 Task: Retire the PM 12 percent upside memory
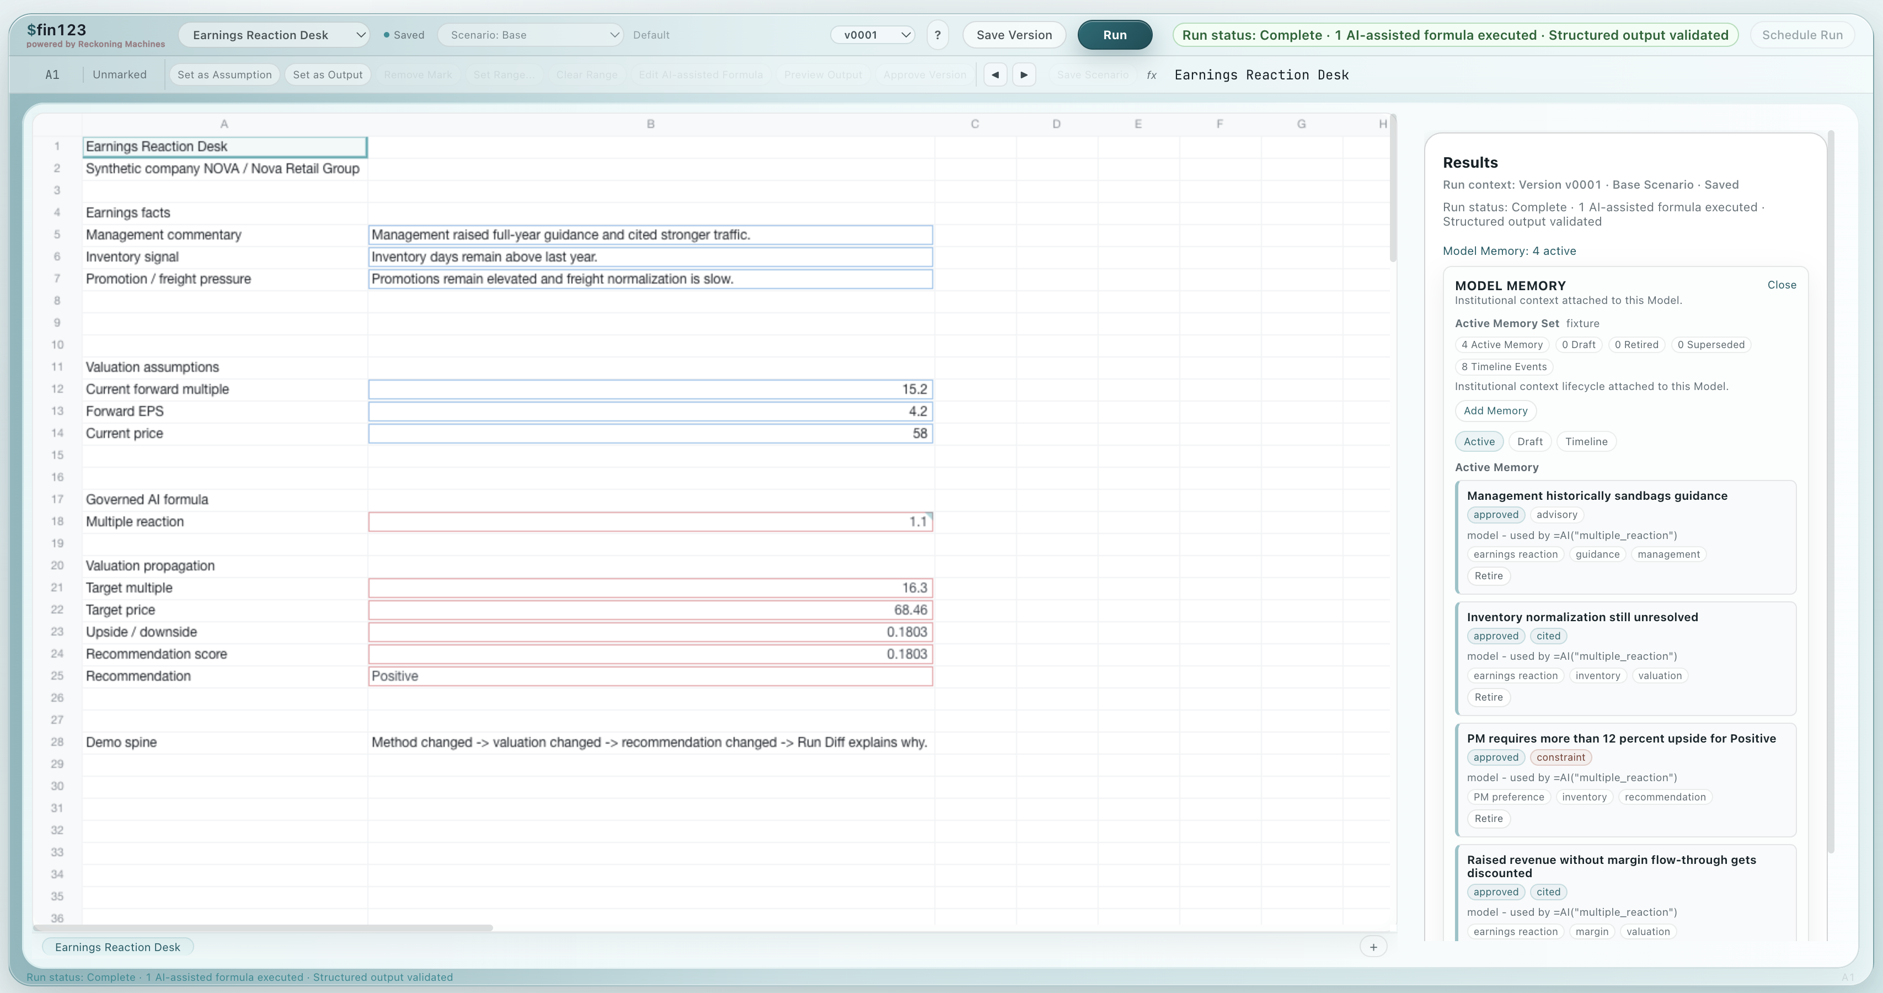point(1488,819)
